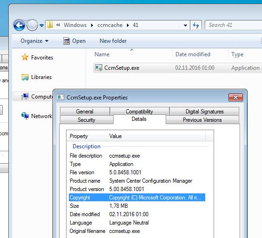Select Product version 5.00.8458.1001 row
The height and width of the screenshot is (238, 262).
(137, 189)
